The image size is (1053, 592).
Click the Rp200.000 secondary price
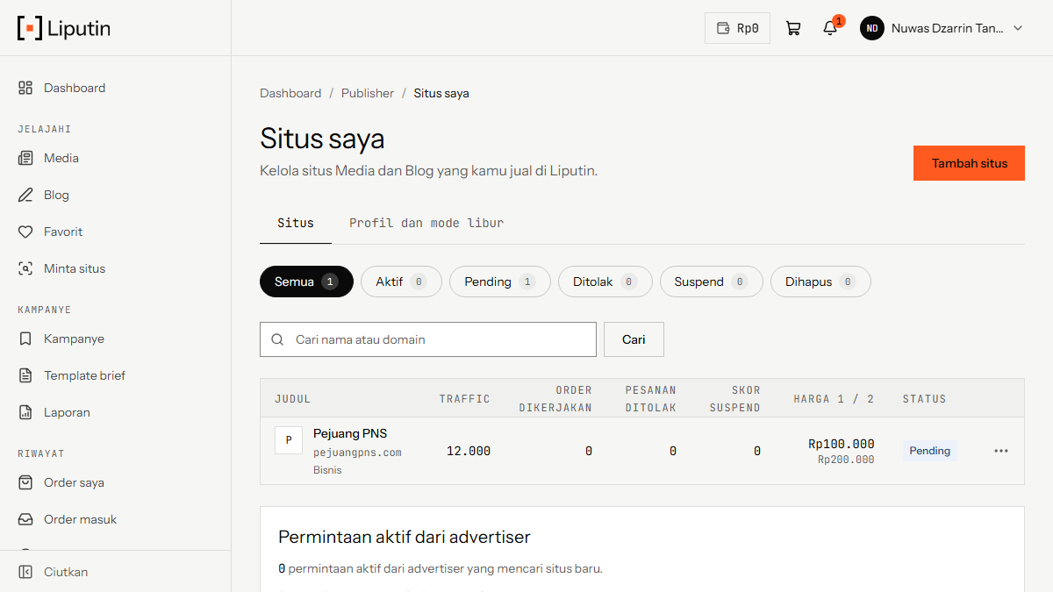click(x=846, y=460)
